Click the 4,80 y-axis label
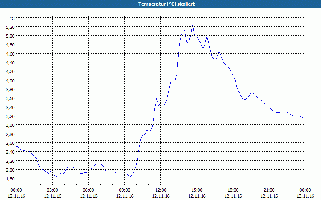Image resolution: width=321 pixels, height=200 pixels. coord(11,45)
